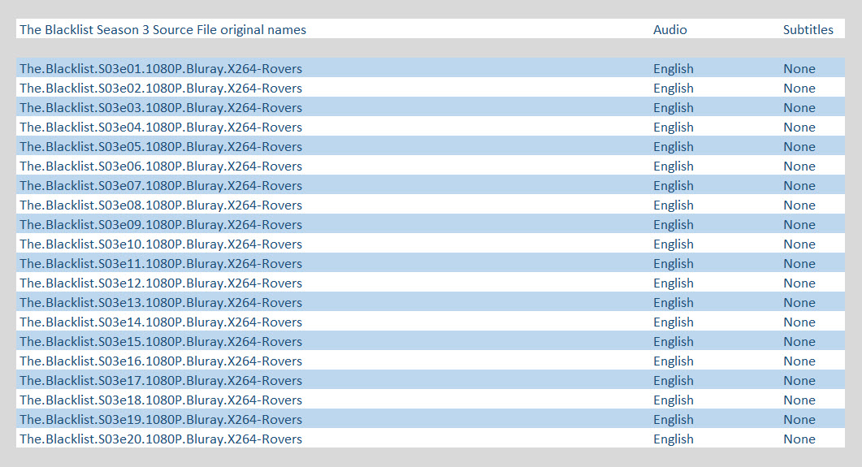Select file name The.Blacklist.S03e09.1080P.Bluray.X264-Rovers
Viewport: 862px width, 467px height.
coord(161,225)
